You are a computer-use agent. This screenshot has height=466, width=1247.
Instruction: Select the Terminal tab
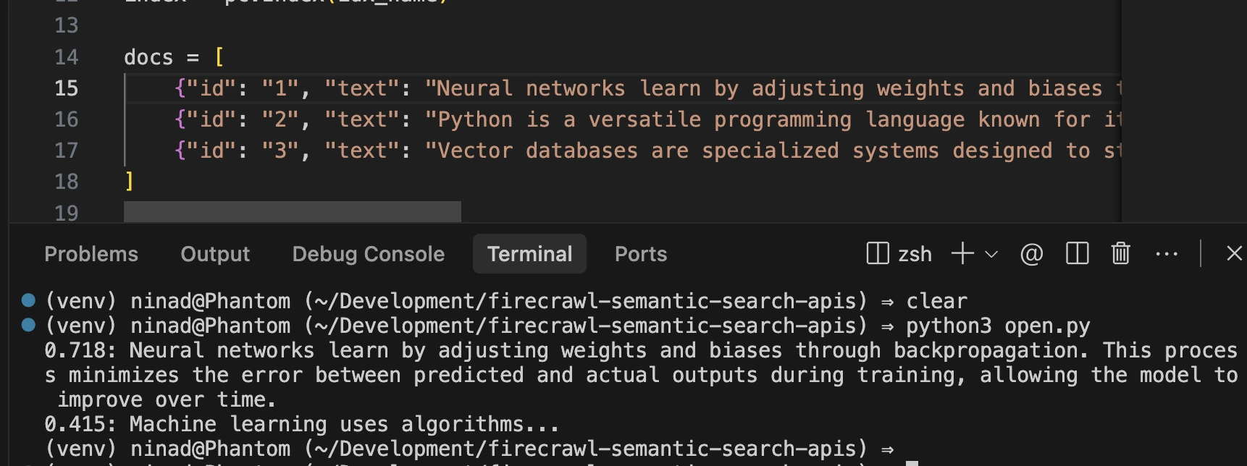[529, 254]
